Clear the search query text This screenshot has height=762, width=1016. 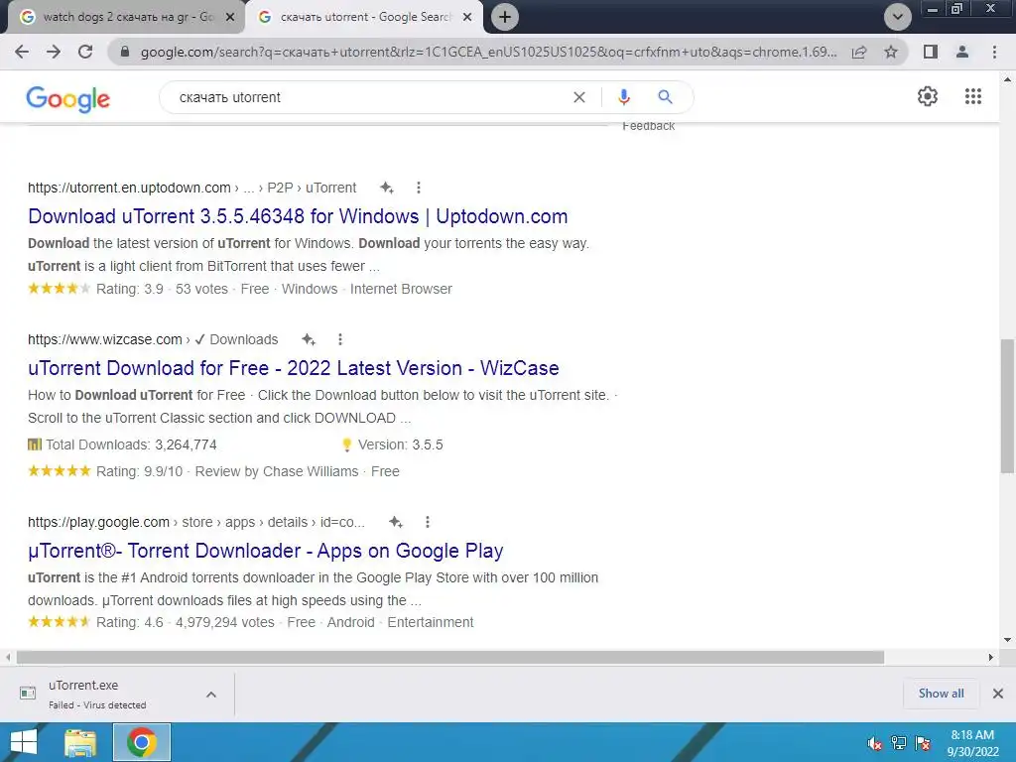[579, 97]
